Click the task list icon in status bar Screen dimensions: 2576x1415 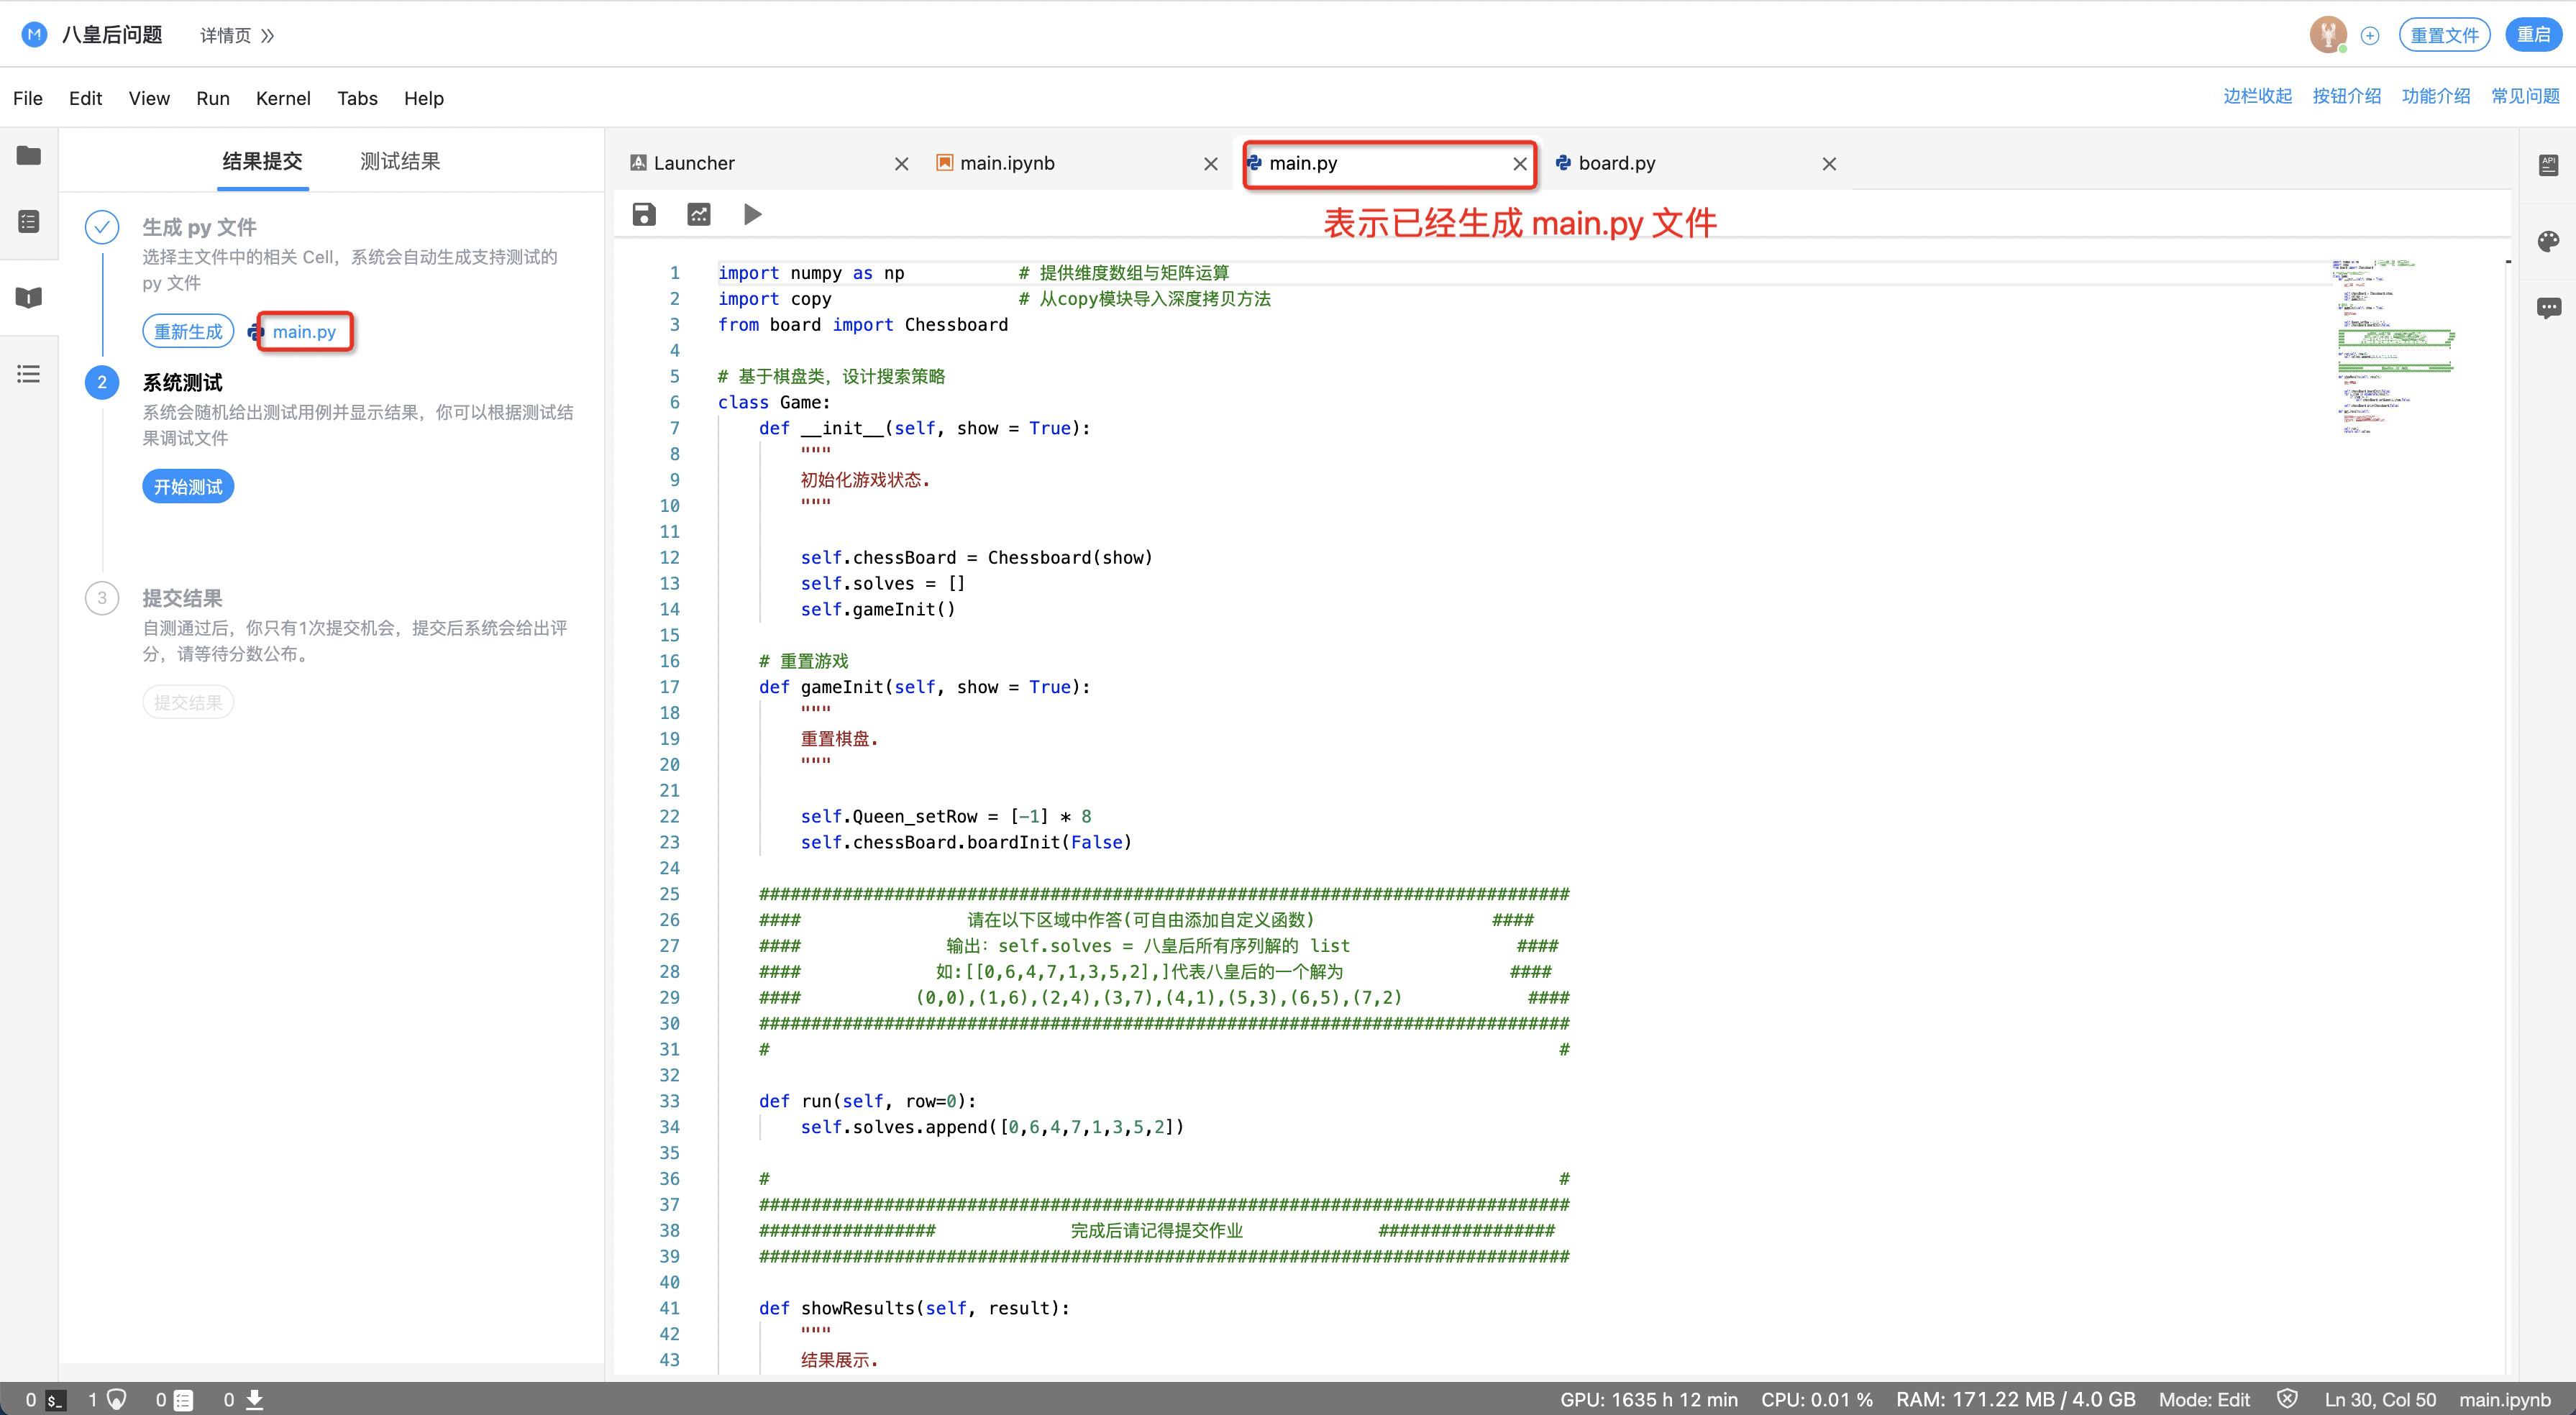[x=183, y=1400]
